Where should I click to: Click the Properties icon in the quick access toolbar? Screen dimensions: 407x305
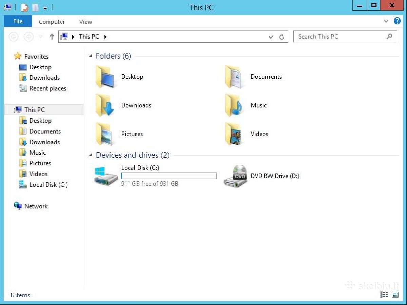(x=24, y=7)
